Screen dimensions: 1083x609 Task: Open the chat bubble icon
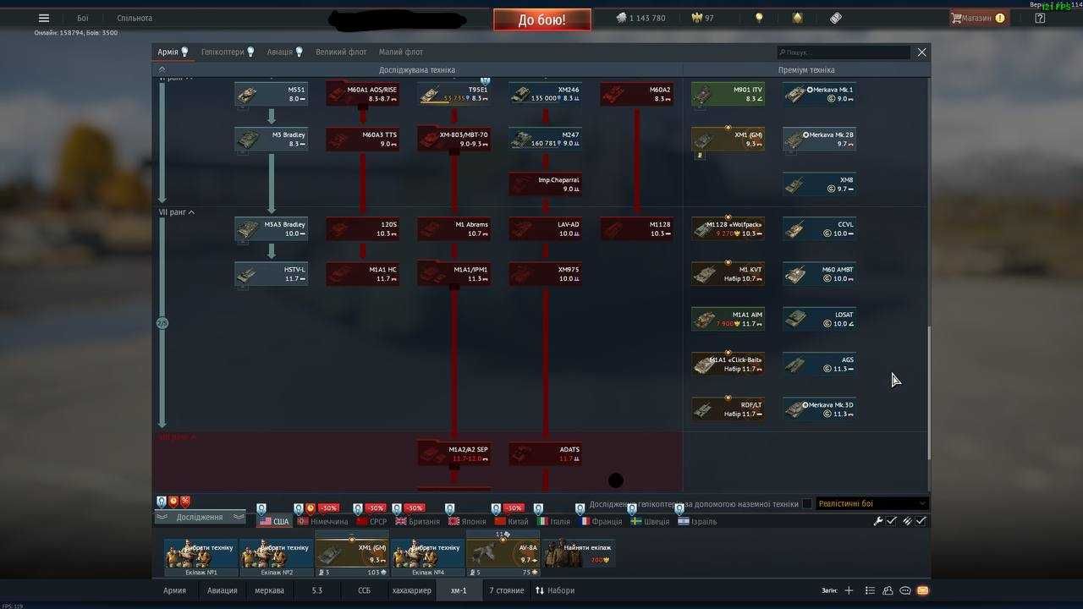pos(904,590)
